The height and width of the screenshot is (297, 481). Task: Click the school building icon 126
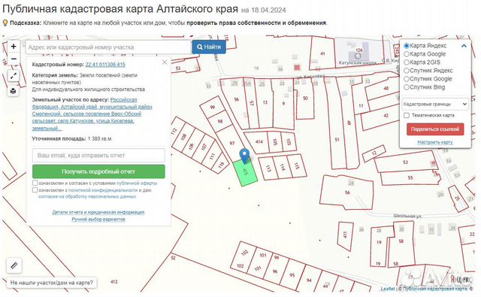[358, 56]
